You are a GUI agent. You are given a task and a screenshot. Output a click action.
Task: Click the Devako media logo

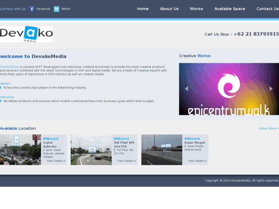26,34
